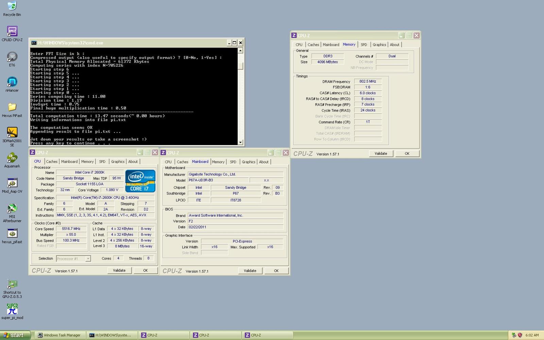Click OK in Memory window
This screenshot has width=544, height=340.
tap(407, 153)
